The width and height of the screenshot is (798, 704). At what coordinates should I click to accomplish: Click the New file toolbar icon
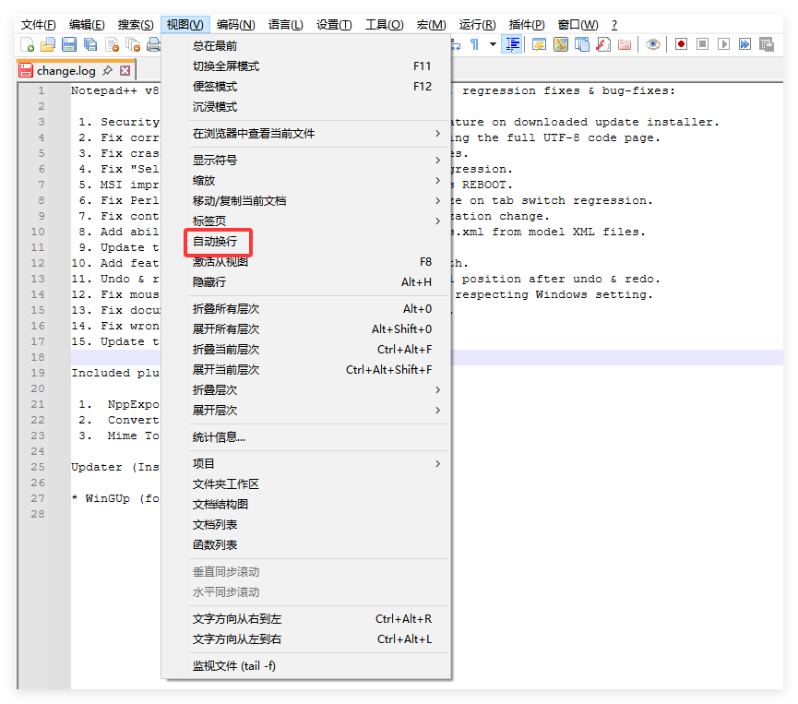tap(27, 45)
